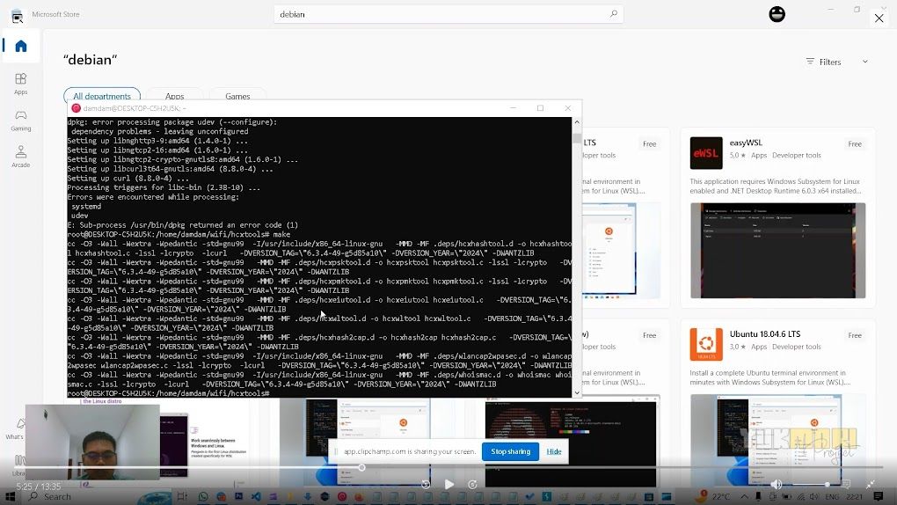Click the Microsoft Store logo icon in title bar
The height and width of the screenshot is (505, 897).
(x=18, y=16)
